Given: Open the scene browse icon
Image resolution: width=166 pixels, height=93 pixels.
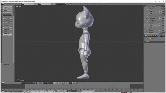Looking at the screenshot, I should 40,4.
